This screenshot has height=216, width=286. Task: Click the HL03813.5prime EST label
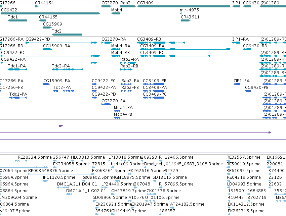tap(88, 157)
